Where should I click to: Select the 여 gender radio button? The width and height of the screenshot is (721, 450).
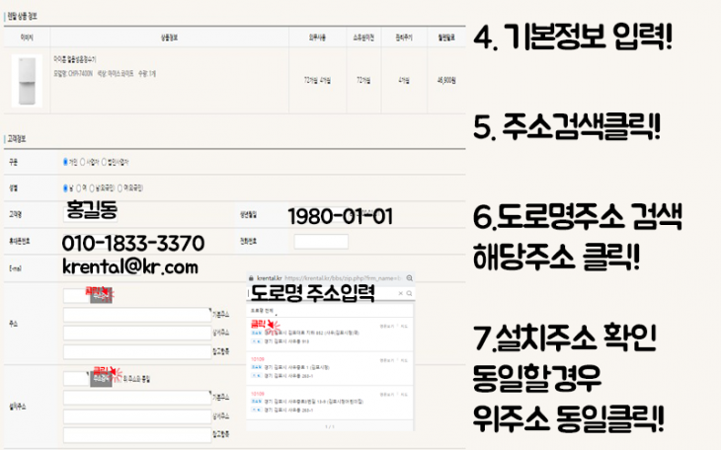(x=79, y=188)
